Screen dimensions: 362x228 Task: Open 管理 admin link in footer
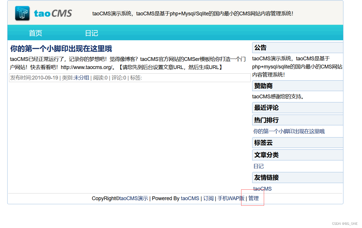[x=253, y=198]
